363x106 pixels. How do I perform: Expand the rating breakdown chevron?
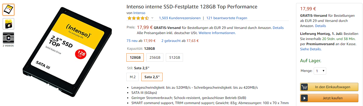(152, 18)
